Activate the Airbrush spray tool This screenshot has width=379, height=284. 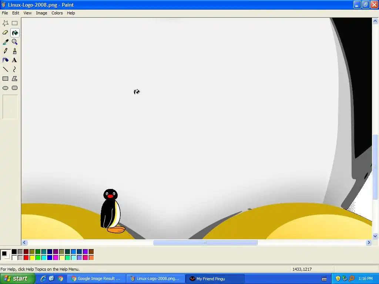click(x=5, y=60)
